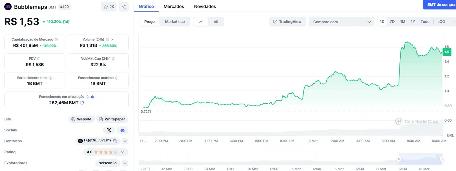Click info icon beside Volume (24h)
The image size is (456, 171).
coord(107,40)
